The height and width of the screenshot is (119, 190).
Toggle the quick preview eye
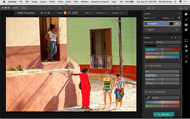click(60, 8)
